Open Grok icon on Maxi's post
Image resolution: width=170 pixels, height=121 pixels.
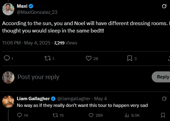pyautogui.click(x=164, y=6)
